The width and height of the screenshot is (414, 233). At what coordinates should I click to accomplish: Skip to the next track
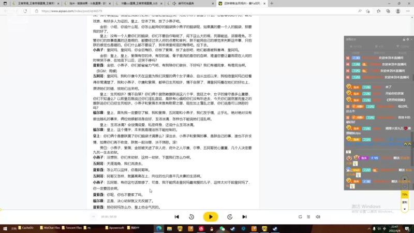point(244,217)
